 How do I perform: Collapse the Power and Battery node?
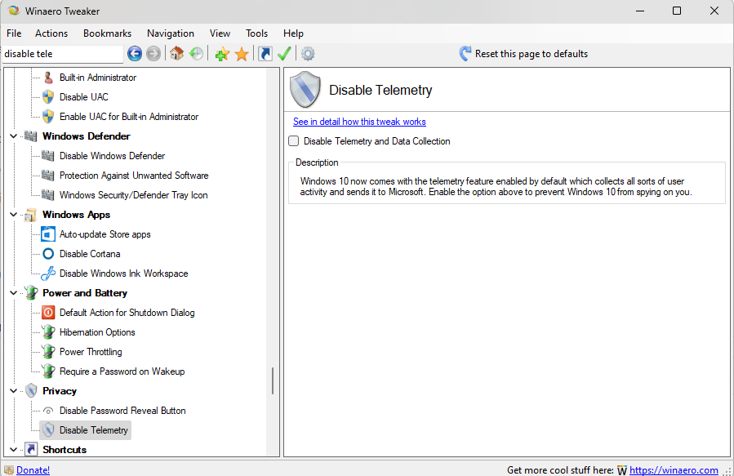[14, 293]
